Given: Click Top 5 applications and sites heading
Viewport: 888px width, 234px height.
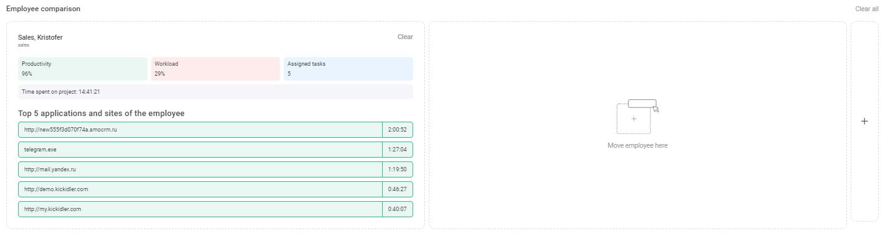Looking at the screenshot, I should tap(101, 114).
